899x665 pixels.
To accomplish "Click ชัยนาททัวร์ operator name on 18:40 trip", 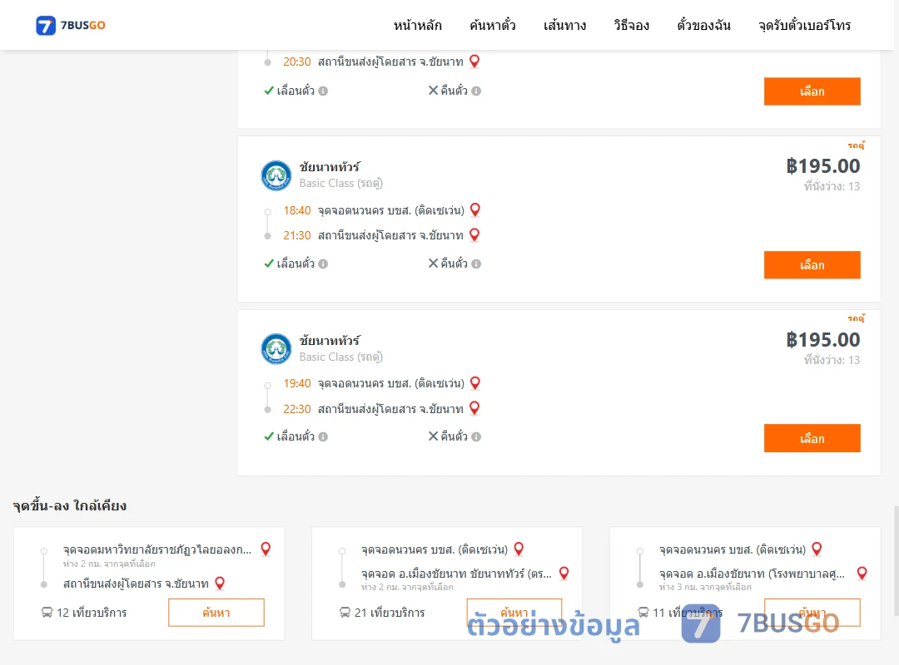I will click(x=330, y=167).
